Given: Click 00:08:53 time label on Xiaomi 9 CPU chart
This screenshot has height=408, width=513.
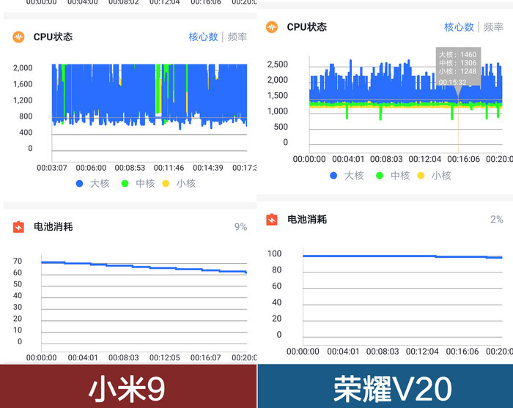Looking at the screenshot, I should tap(130, 168).
